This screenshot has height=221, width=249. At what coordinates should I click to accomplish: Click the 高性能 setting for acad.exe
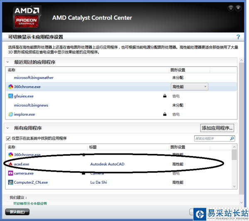(178, 164)
